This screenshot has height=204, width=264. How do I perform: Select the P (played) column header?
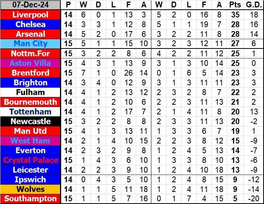click(69, 5)
